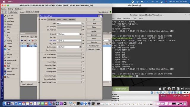Click the notification bell in mint panel
The width and height of the screenshot is (190, 107).
click(160, 89)
